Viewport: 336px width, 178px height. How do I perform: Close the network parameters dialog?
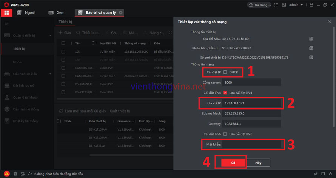click(330, 22)
